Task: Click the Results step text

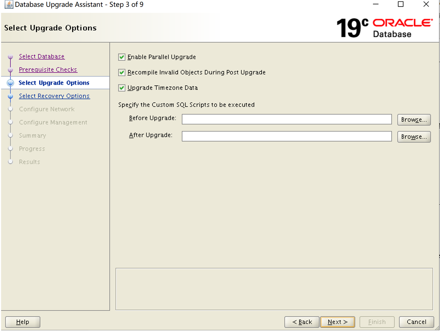Action: (x=29, y=162)
